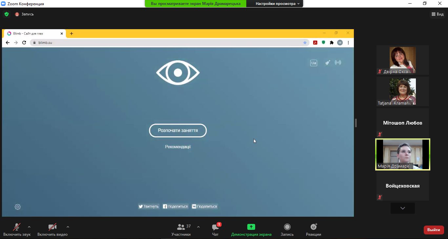Select Марія Драмарецька video thumbnail
This screenshot has width=448, height=239.
[x=402, y=154]
